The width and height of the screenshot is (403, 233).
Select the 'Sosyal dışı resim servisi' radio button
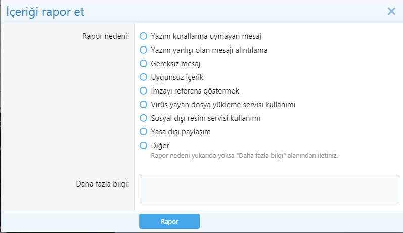click(143, 118)
